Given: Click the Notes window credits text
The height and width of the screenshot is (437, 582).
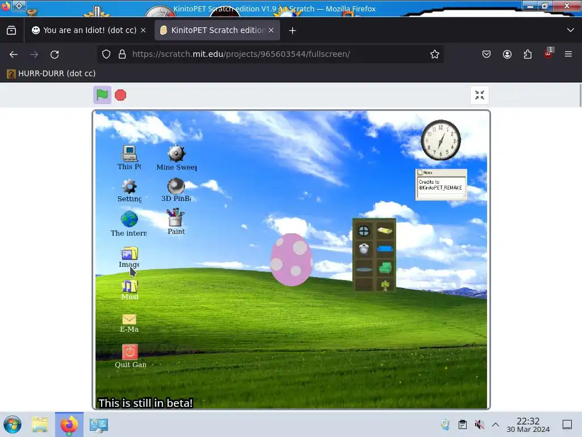Looking at the screenshot, I should pos(440,185).
